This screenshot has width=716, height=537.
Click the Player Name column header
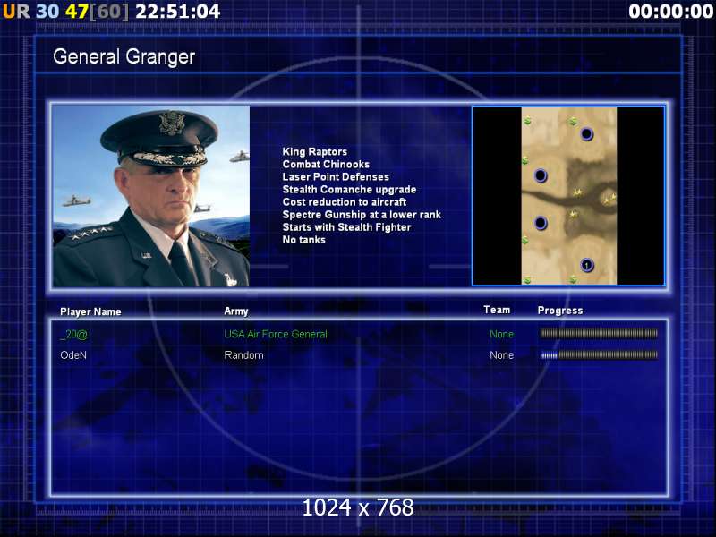tap(90, 312)
